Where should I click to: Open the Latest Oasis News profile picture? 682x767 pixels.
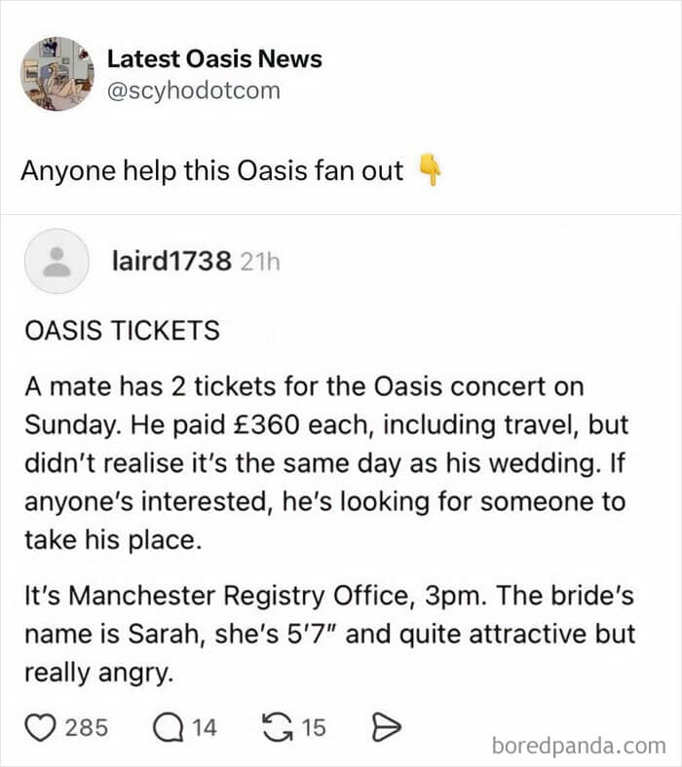pos(56,74)
